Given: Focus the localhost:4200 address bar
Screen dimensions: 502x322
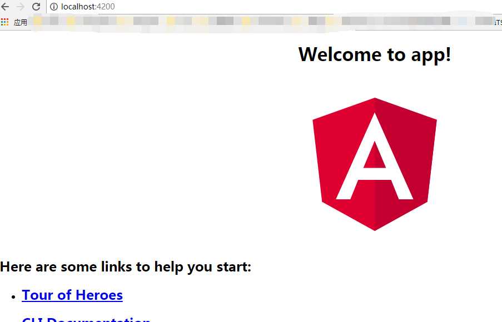Looking at the screenshot, I should (222, 7).
